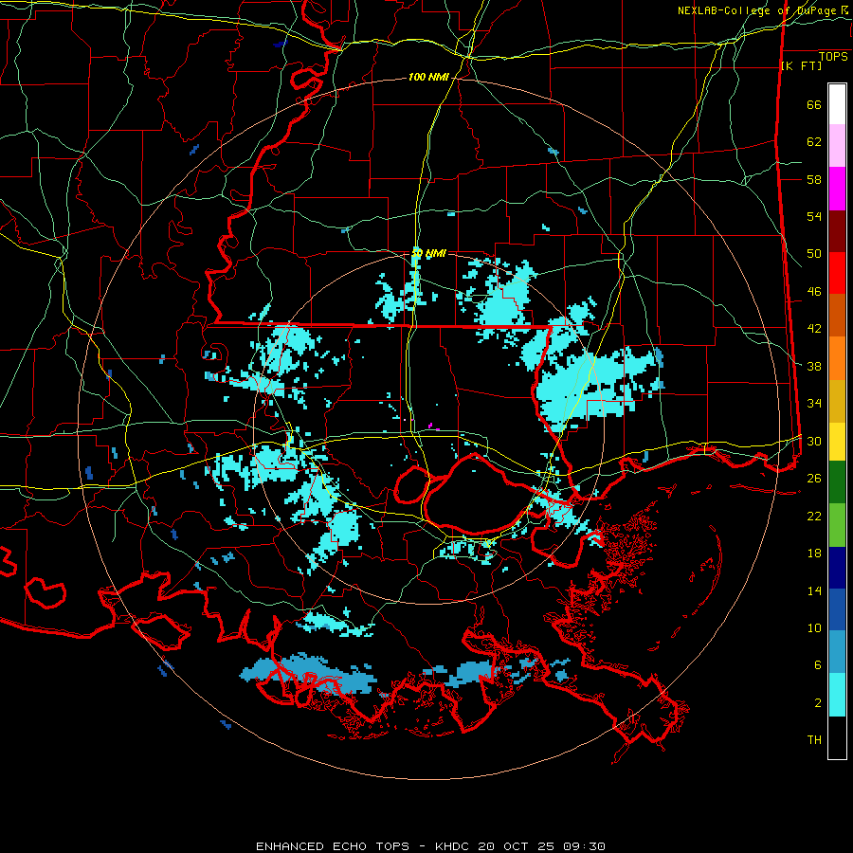Click the bright orange legend swatch
This screenshot has width=853, height=853.
(x=837, y=358)
